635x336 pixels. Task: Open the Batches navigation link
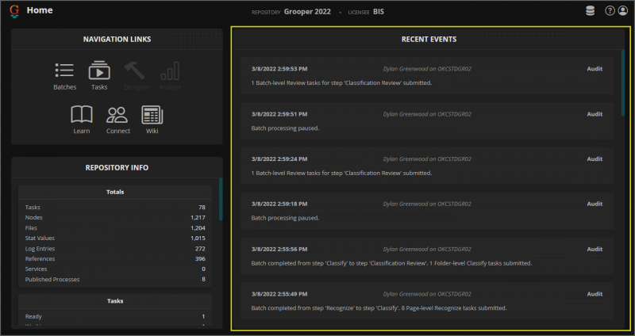pyautogui.click(x=65, y=76)
